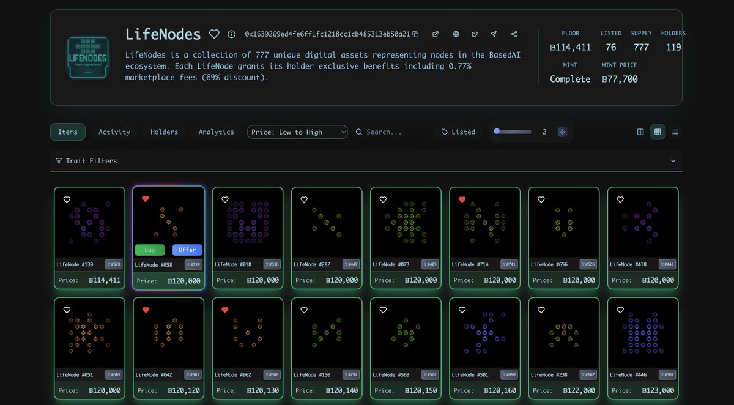734x405 pixels.
Task: Open the Twitter bird icon
Action: 475,34
